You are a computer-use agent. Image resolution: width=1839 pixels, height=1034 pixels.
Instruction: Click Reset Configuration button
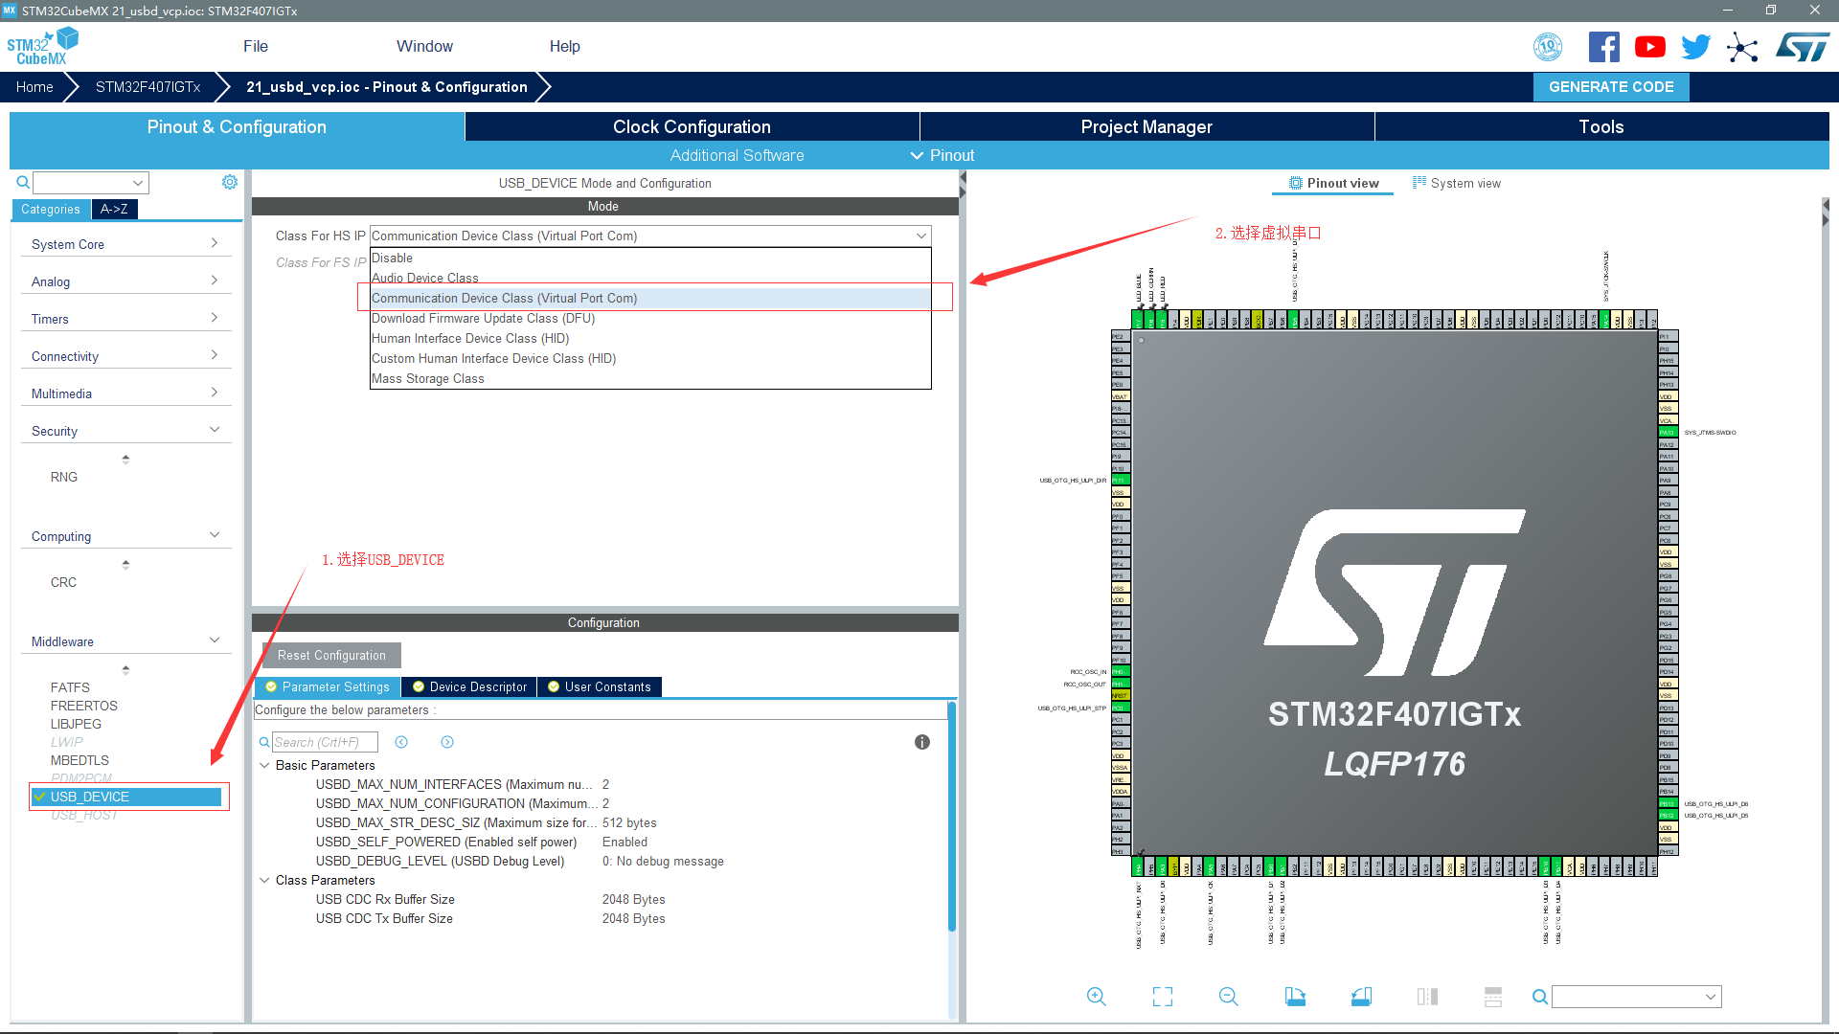point(331,655)
